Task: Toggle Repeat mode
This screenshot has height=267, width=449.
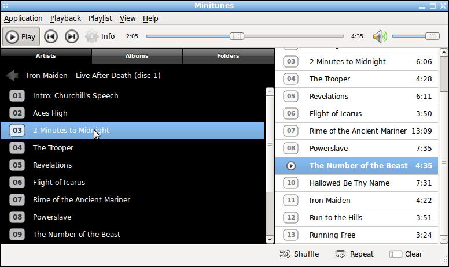Action: (355, 254)
